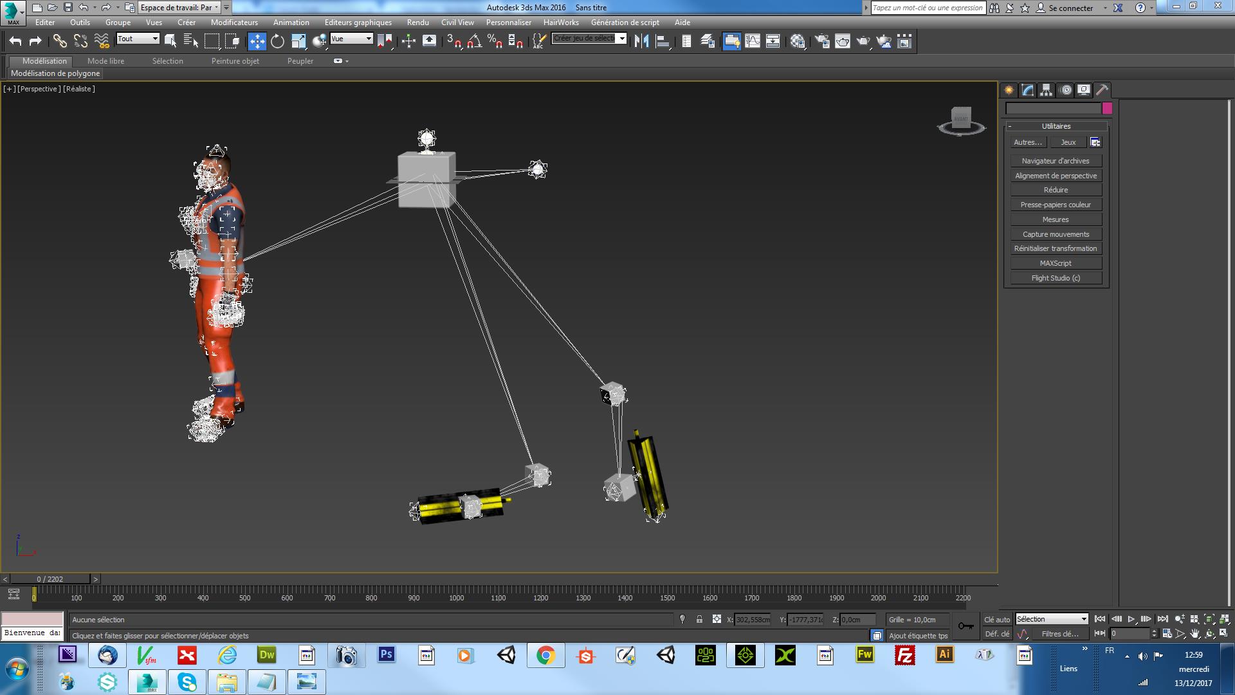Viewport: 1235px width, 695px height.
Task: Click the Mirror tool icon
Action: click(x=641, y=41)
